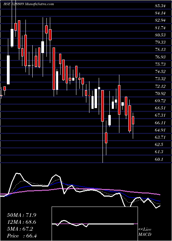Select the 62.5 price level label
172x241 pixels.
pyautogui.click(x=159, y=145)
